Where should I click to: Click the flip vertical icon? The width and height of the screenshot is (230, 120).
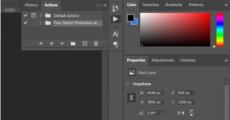point(191,113)
